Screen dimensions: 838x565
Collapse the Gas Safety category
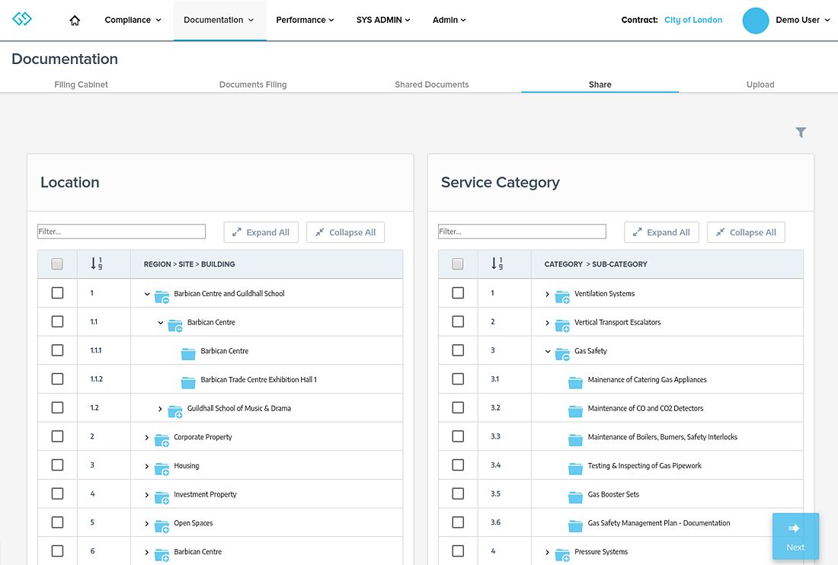[548, 351]
